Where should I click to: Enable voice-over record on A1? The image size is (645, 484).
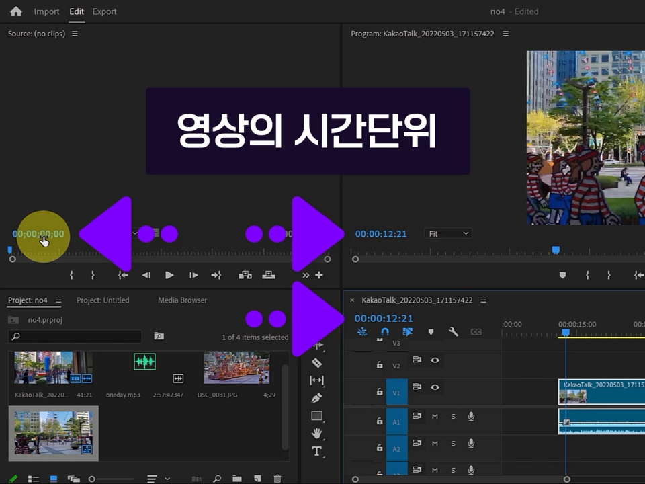click(471, 417)
